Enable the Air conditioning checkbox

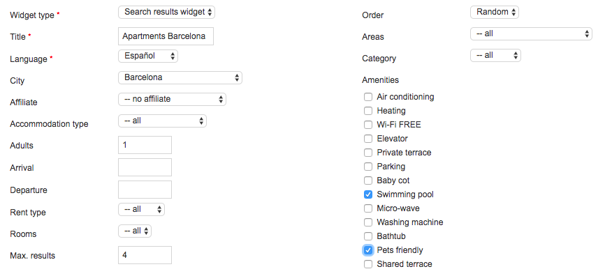[368, 97]
